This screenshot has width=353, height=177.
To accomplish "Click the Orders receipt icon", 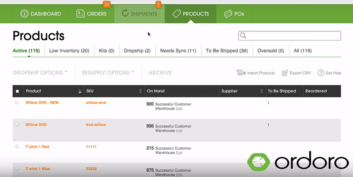I will 80,14.
